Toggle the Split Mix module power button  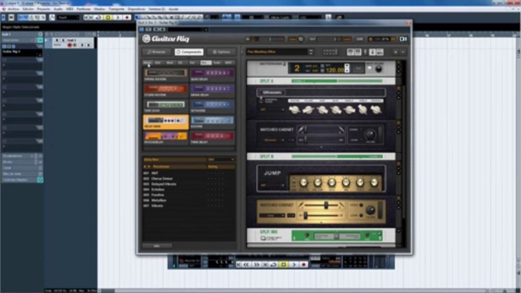pos(398,231)
